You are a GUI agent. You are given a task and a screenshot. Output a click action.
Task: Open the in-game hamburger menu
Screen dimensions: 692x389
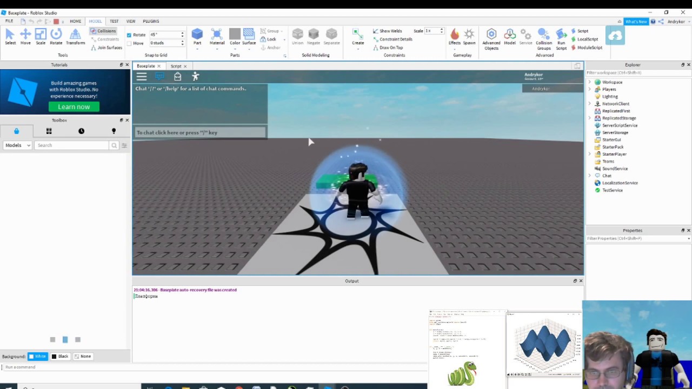(x=142, y=77)
